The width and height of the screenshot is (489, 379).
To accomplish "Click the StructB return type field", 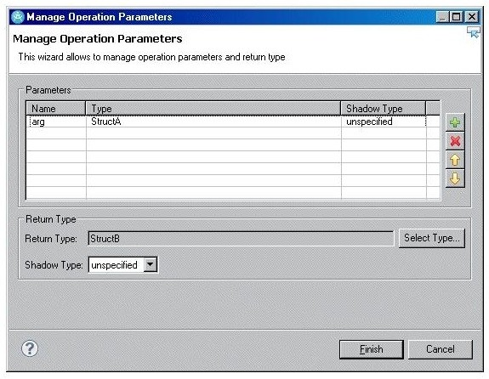I will coord(241,239).
